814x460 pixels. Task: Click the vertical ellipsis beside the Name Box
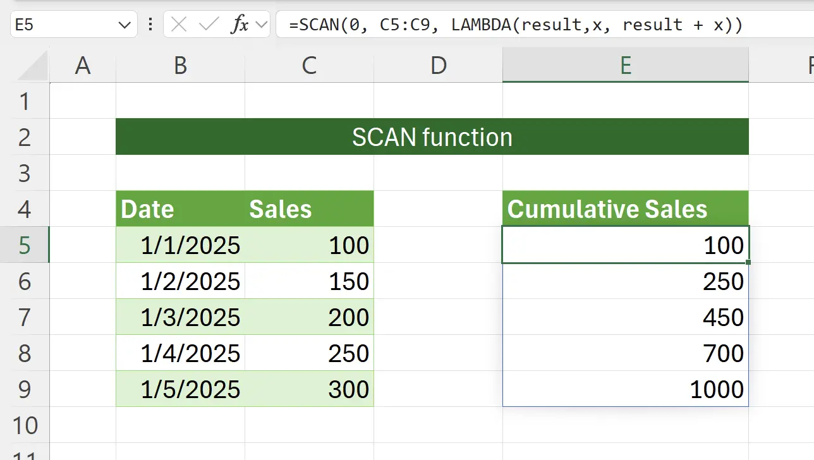150,25
